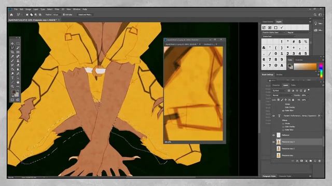Toggle layer filtering on/off switch
This screenshot has height=186, width=332.
[x=309, y=90]
